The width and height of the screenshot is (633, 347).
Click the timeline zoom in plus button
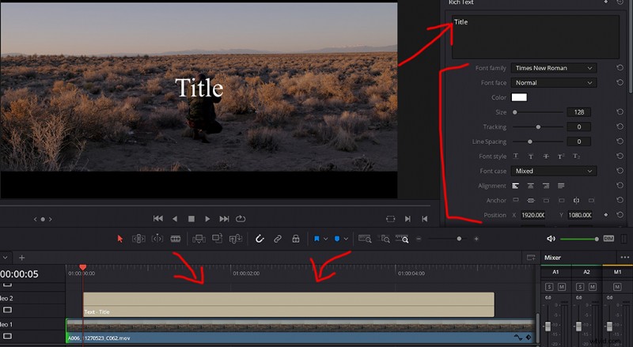476,239
